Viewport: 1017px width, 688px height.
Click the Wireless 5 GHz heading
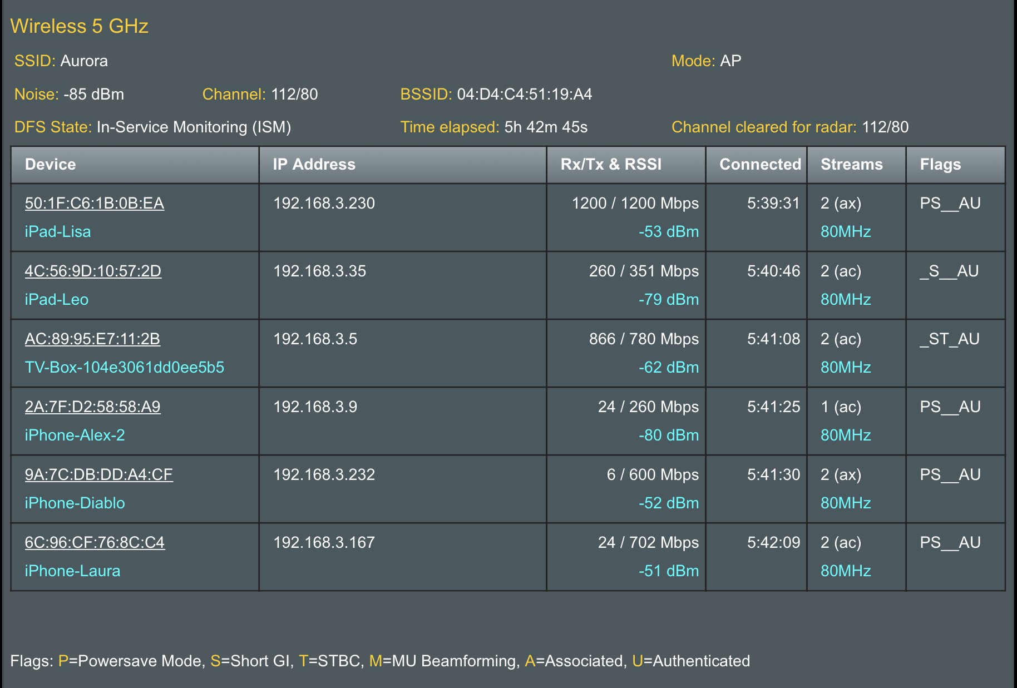point(80,26)
